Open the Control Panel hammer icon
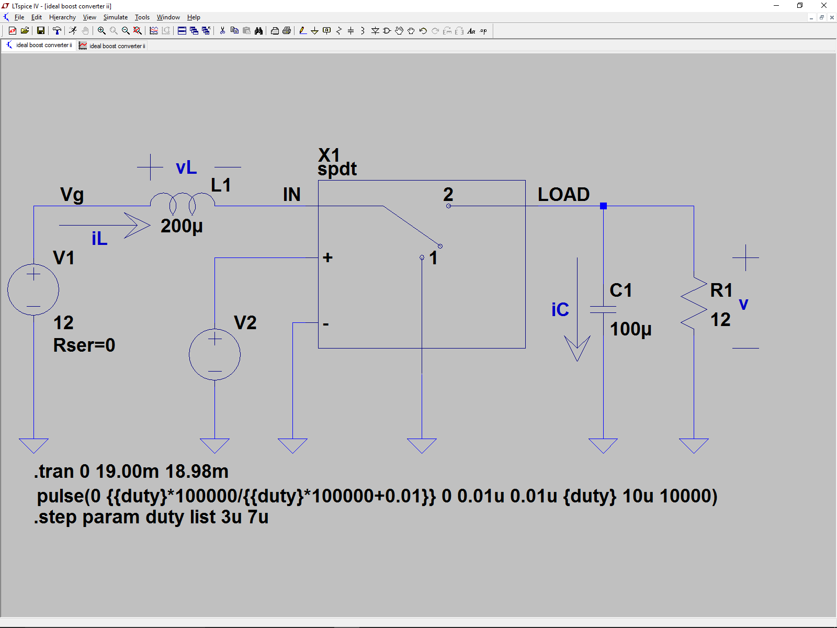 (x=57, y=31)
